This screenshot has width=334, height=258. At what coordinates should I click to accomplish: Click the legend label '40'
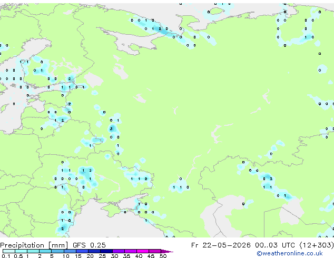[139, 256]
